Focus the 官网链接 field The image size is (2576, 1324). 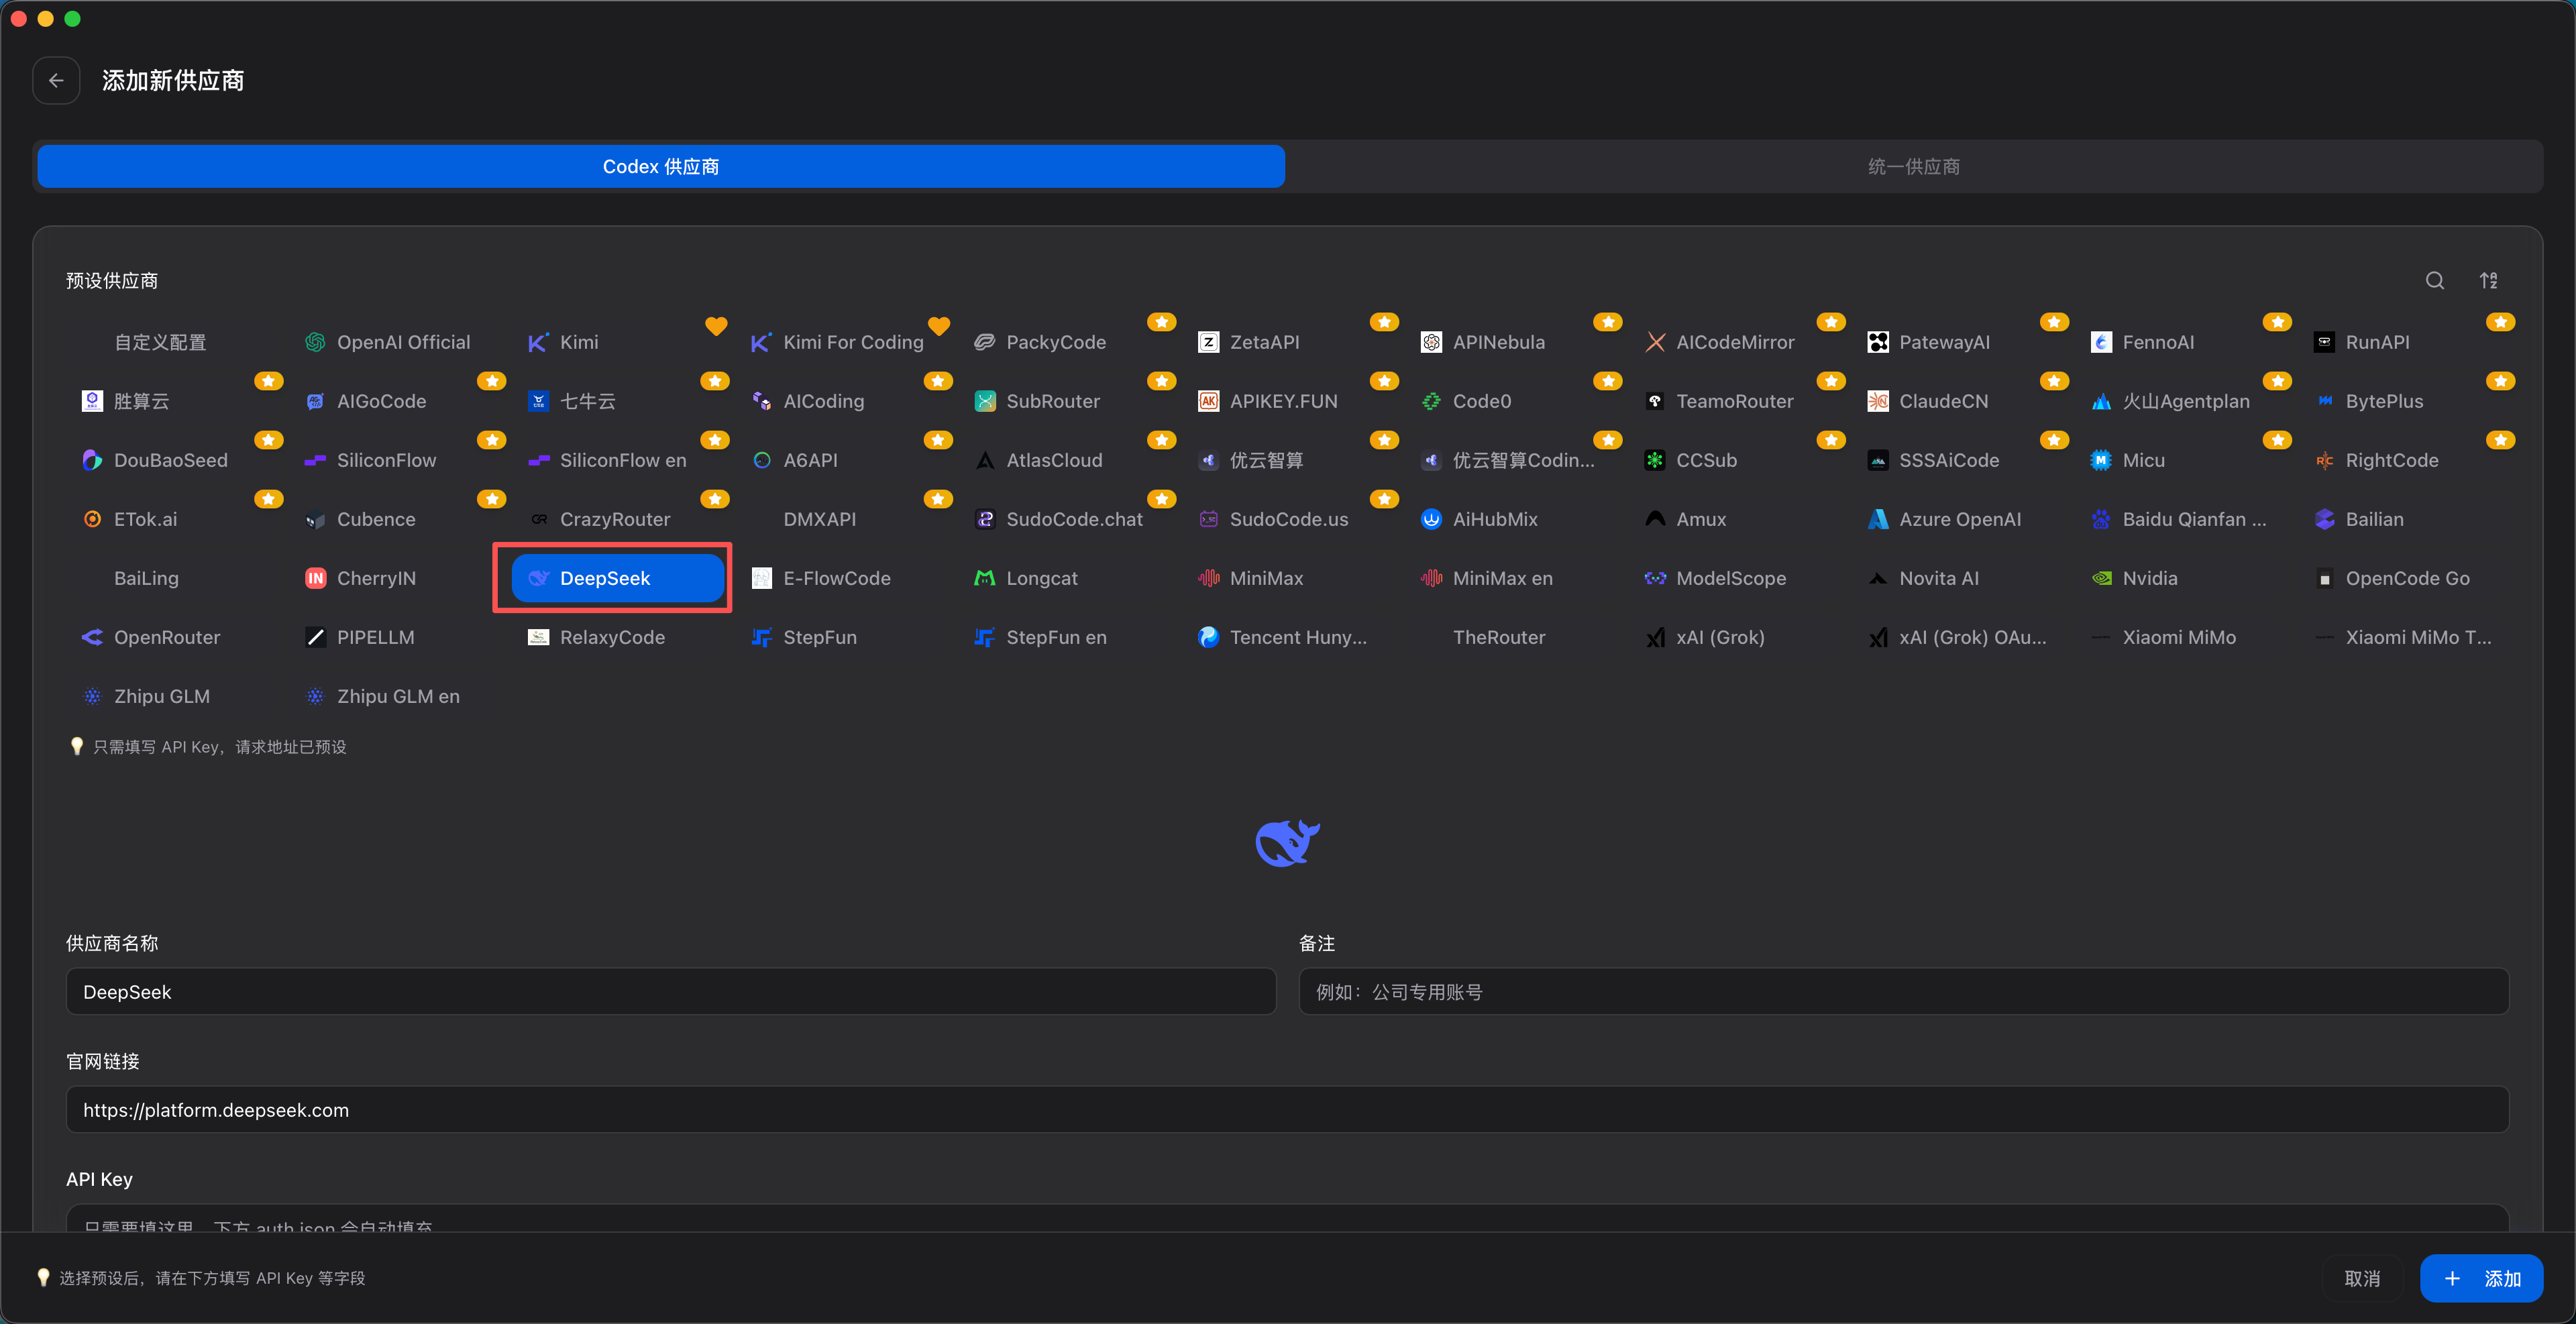point(1287,1110)
